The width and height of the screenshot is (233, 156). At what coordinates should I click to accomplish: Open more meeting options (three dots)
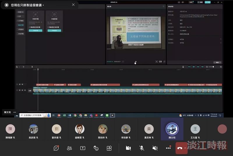[x=168, y=148]
